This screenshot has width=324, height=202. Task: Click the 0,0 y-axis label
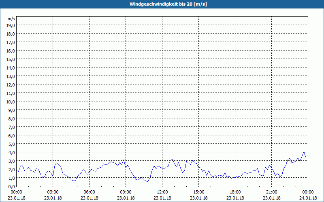(11, 187)
